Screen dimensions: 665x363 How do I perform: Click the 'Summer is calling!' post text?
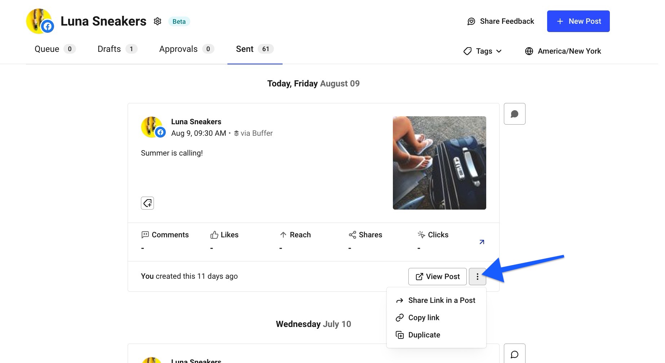pyautogui.click(x=172, y=153)
